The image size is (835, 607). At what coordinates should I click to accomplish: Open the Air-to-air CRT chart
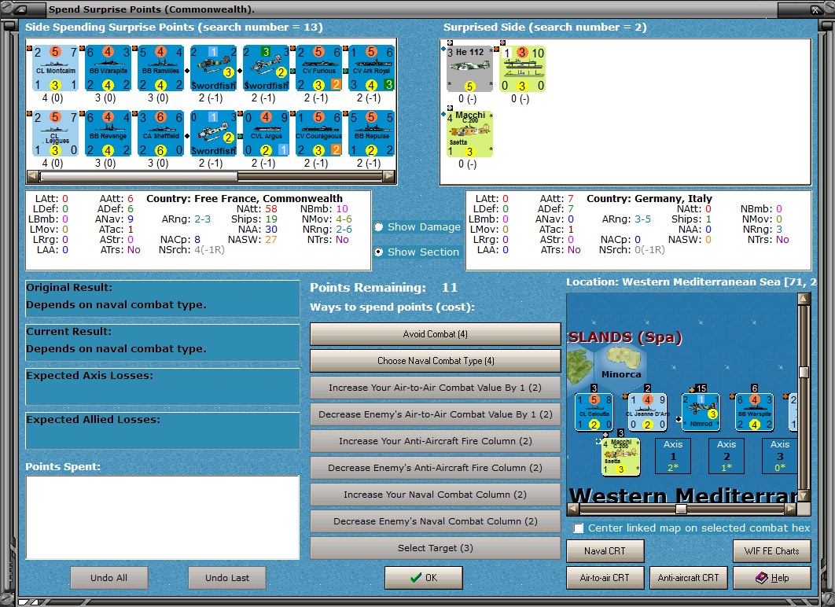605,578
